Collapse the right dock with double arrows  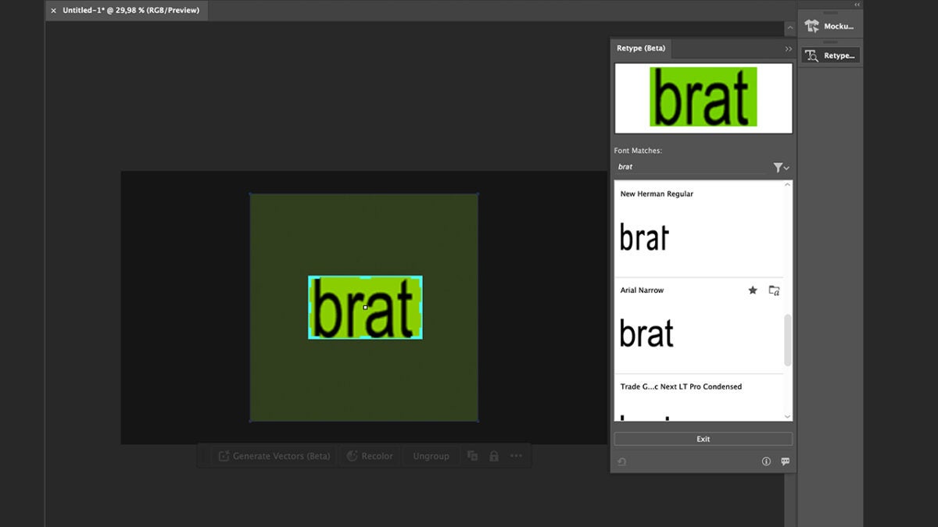point(857,5)
